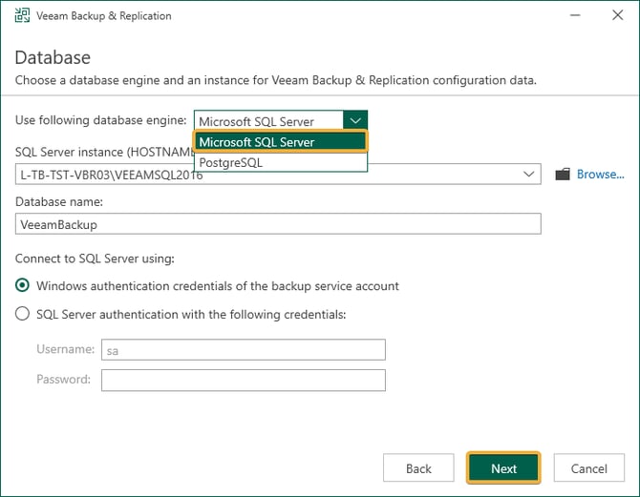Image resolution: width=640 pixels, height=497 pixels.
Task: Select SQL Server authentication radio button
Action: (22, 314)
